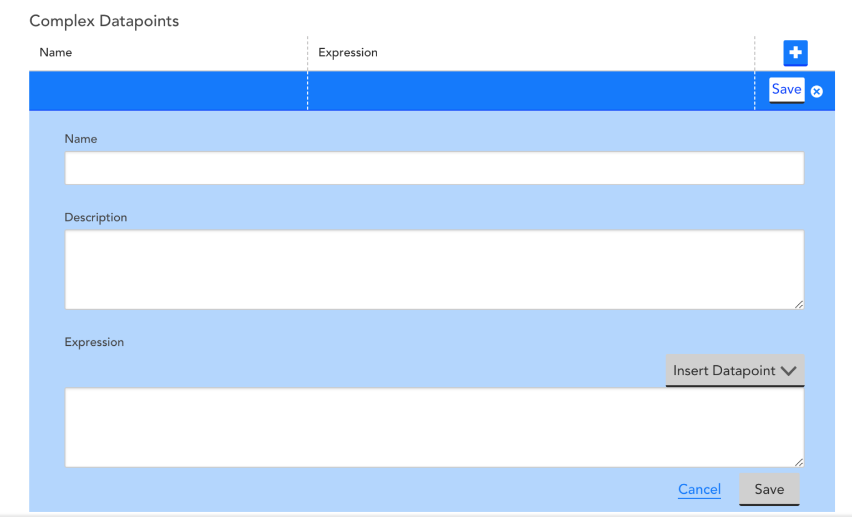Close the datapoint editor with the X icon
The width and height of the screenshot is (852, 517).
click(x=816, y=91)
